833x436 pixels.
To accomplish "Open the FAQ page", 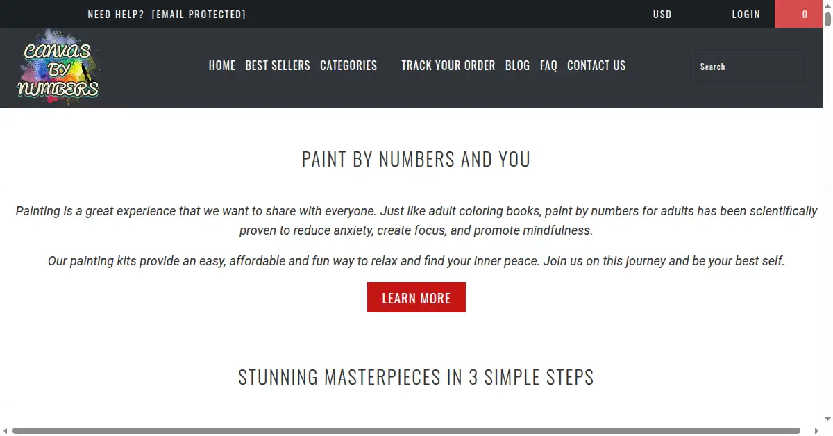I will coord(548,66).
